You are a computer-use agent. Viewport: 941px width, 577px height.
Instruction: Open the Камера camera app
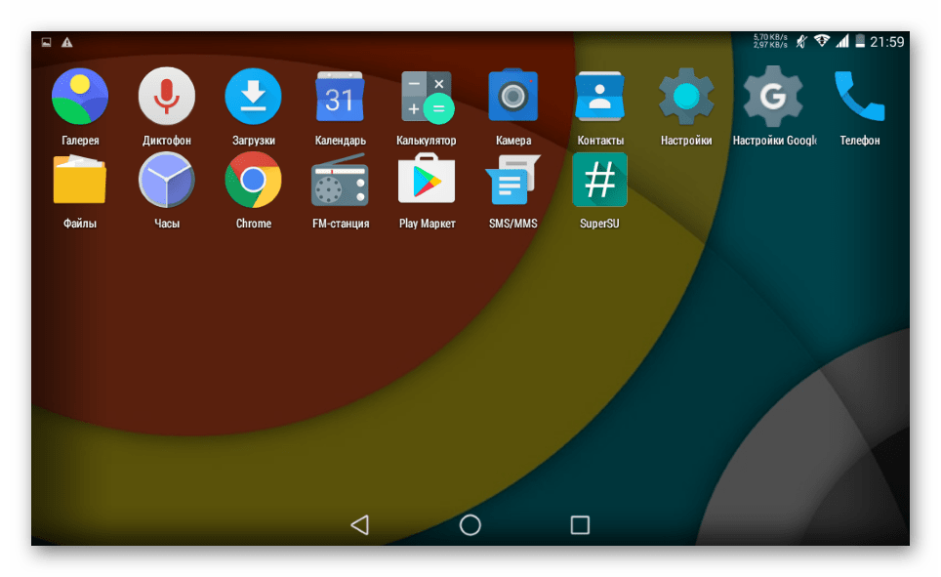tap(513, 96)
